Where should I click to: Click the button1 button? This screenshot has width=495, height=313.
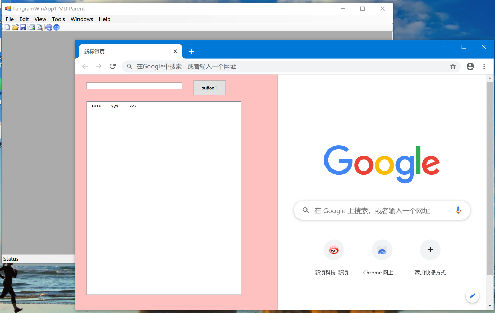pyautogui.click(x=209, y=88)
